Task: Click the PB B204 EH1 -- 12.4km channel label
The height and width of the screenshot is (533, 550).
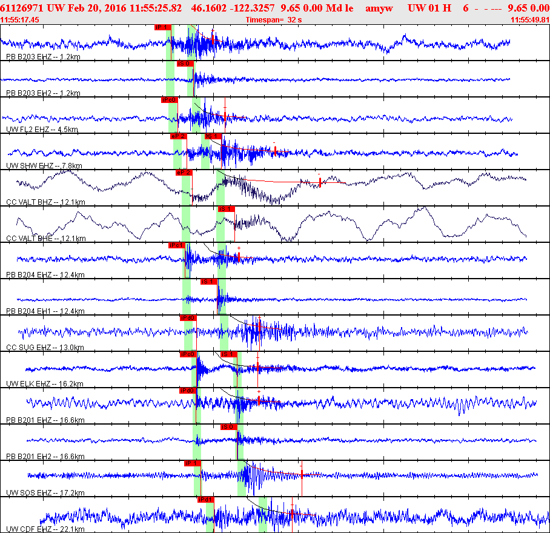Action: point(45,311)
